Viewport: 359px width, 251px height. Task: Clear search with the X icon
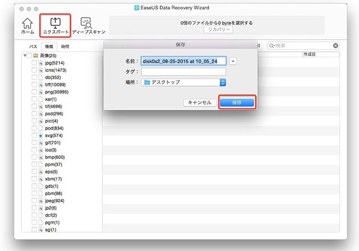pyautogui.click(x=335, y=46)
